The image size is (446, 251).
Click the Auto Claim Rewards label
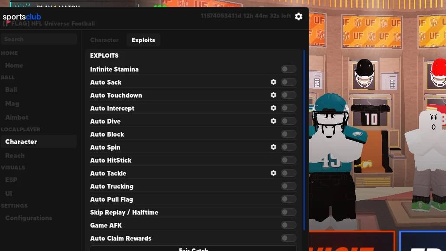coord(120,238)
